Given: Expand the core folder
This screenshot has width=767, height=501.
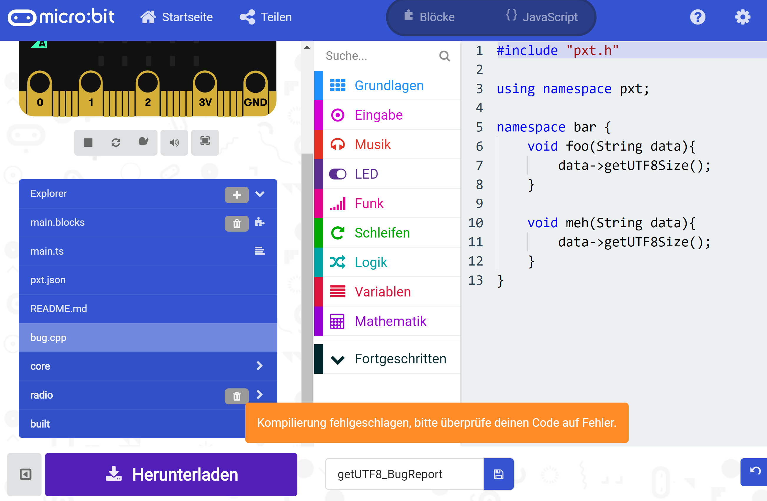Looking at the screenshot, I should (259, 366).
